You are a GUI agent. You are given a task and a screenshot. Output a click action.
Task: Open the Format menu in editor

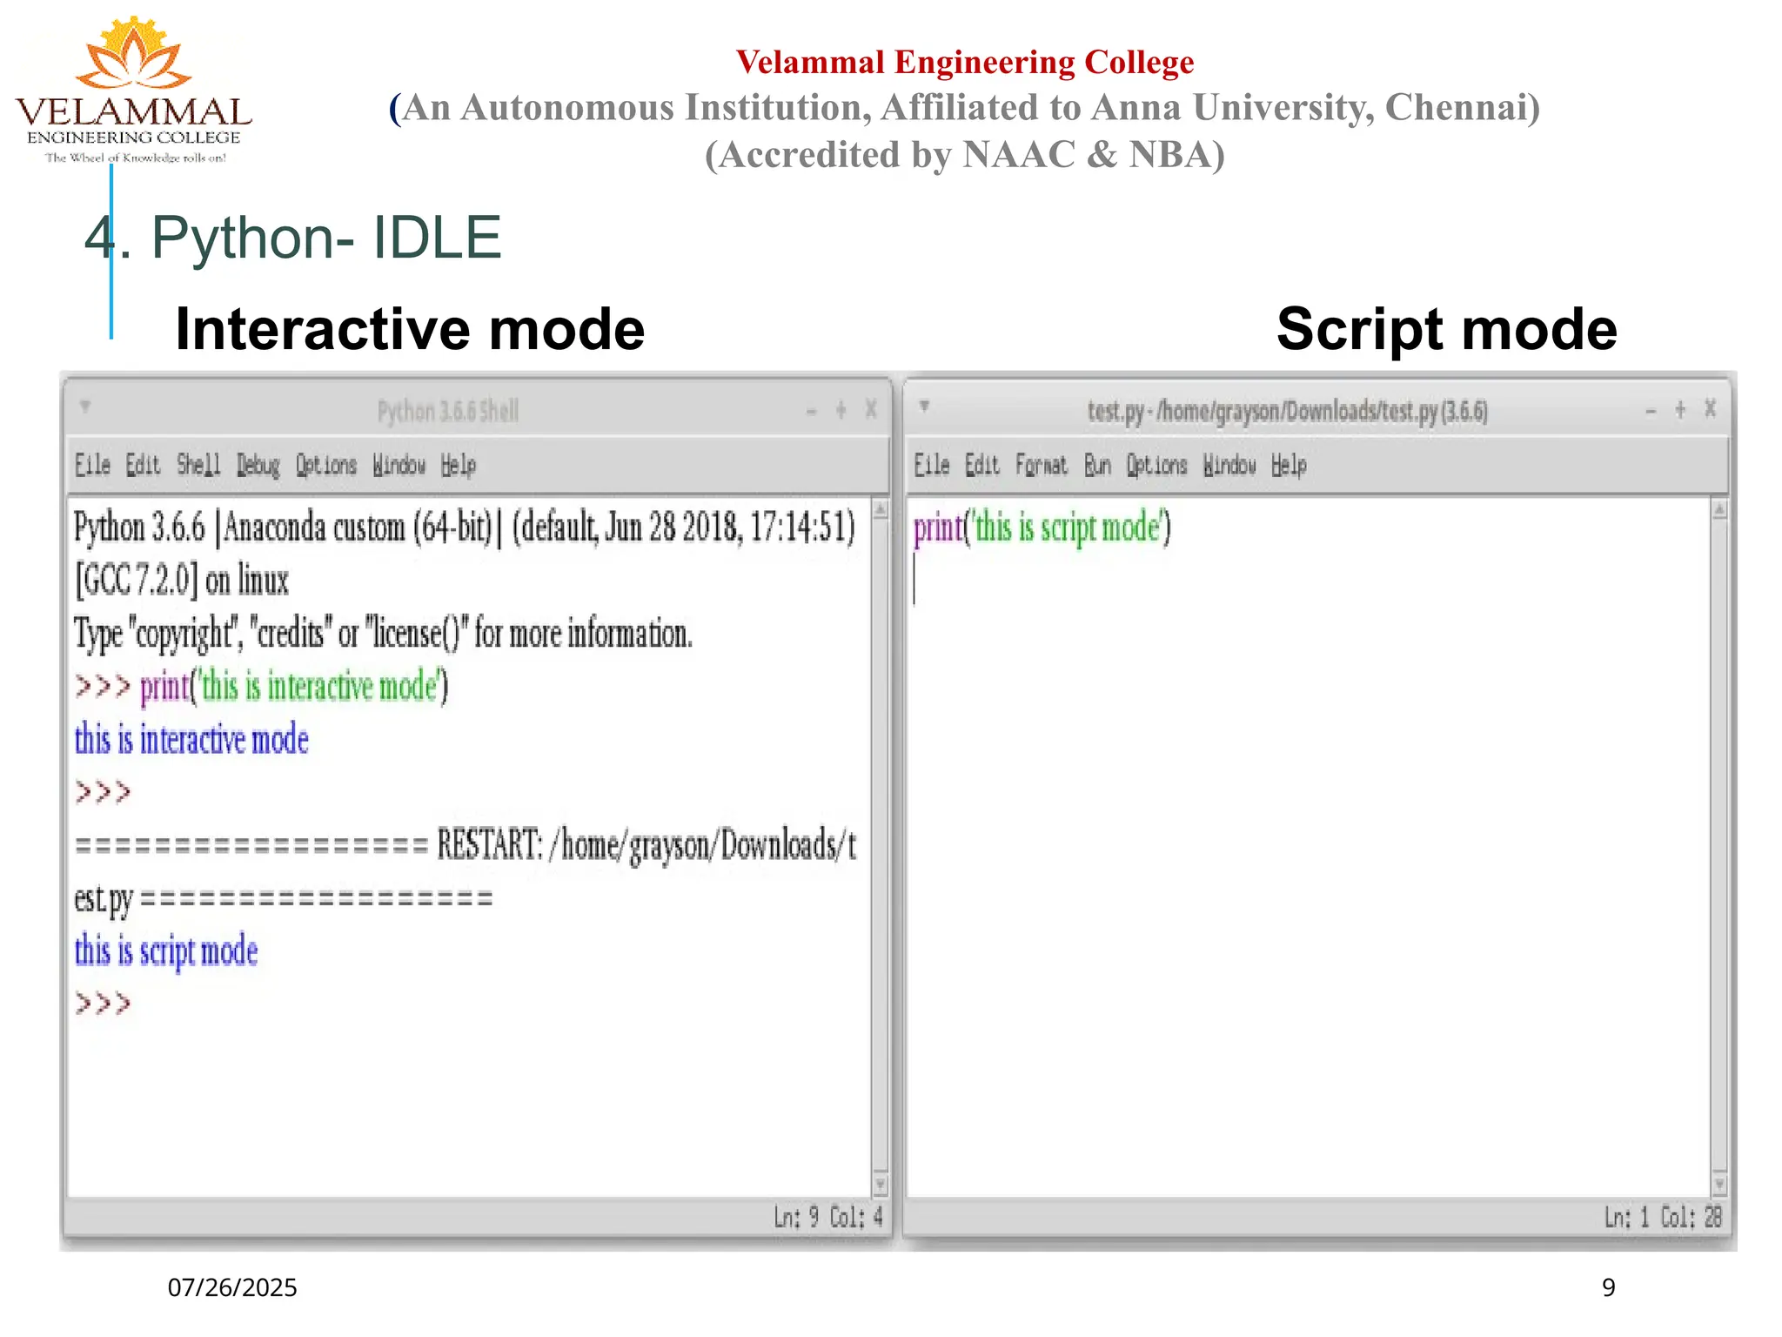click(x=1042, y=466)
